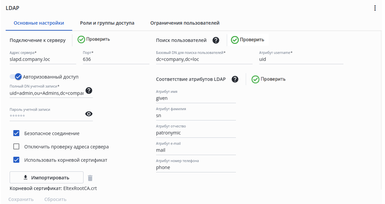
Task: Show the account password with eye icon
Action: [89, 114]
